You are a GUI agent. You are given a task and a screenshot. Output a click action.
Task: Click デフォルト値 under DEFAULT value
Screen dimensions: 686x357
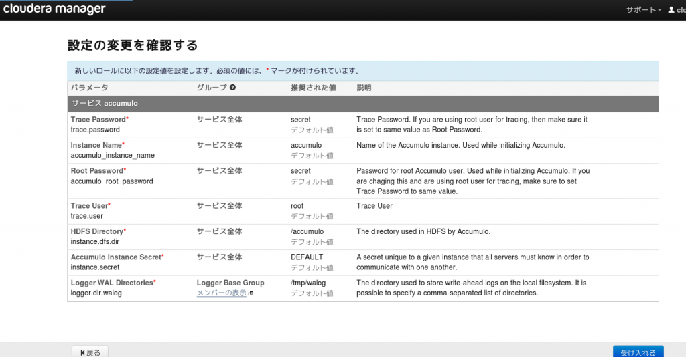click(312, 267)
